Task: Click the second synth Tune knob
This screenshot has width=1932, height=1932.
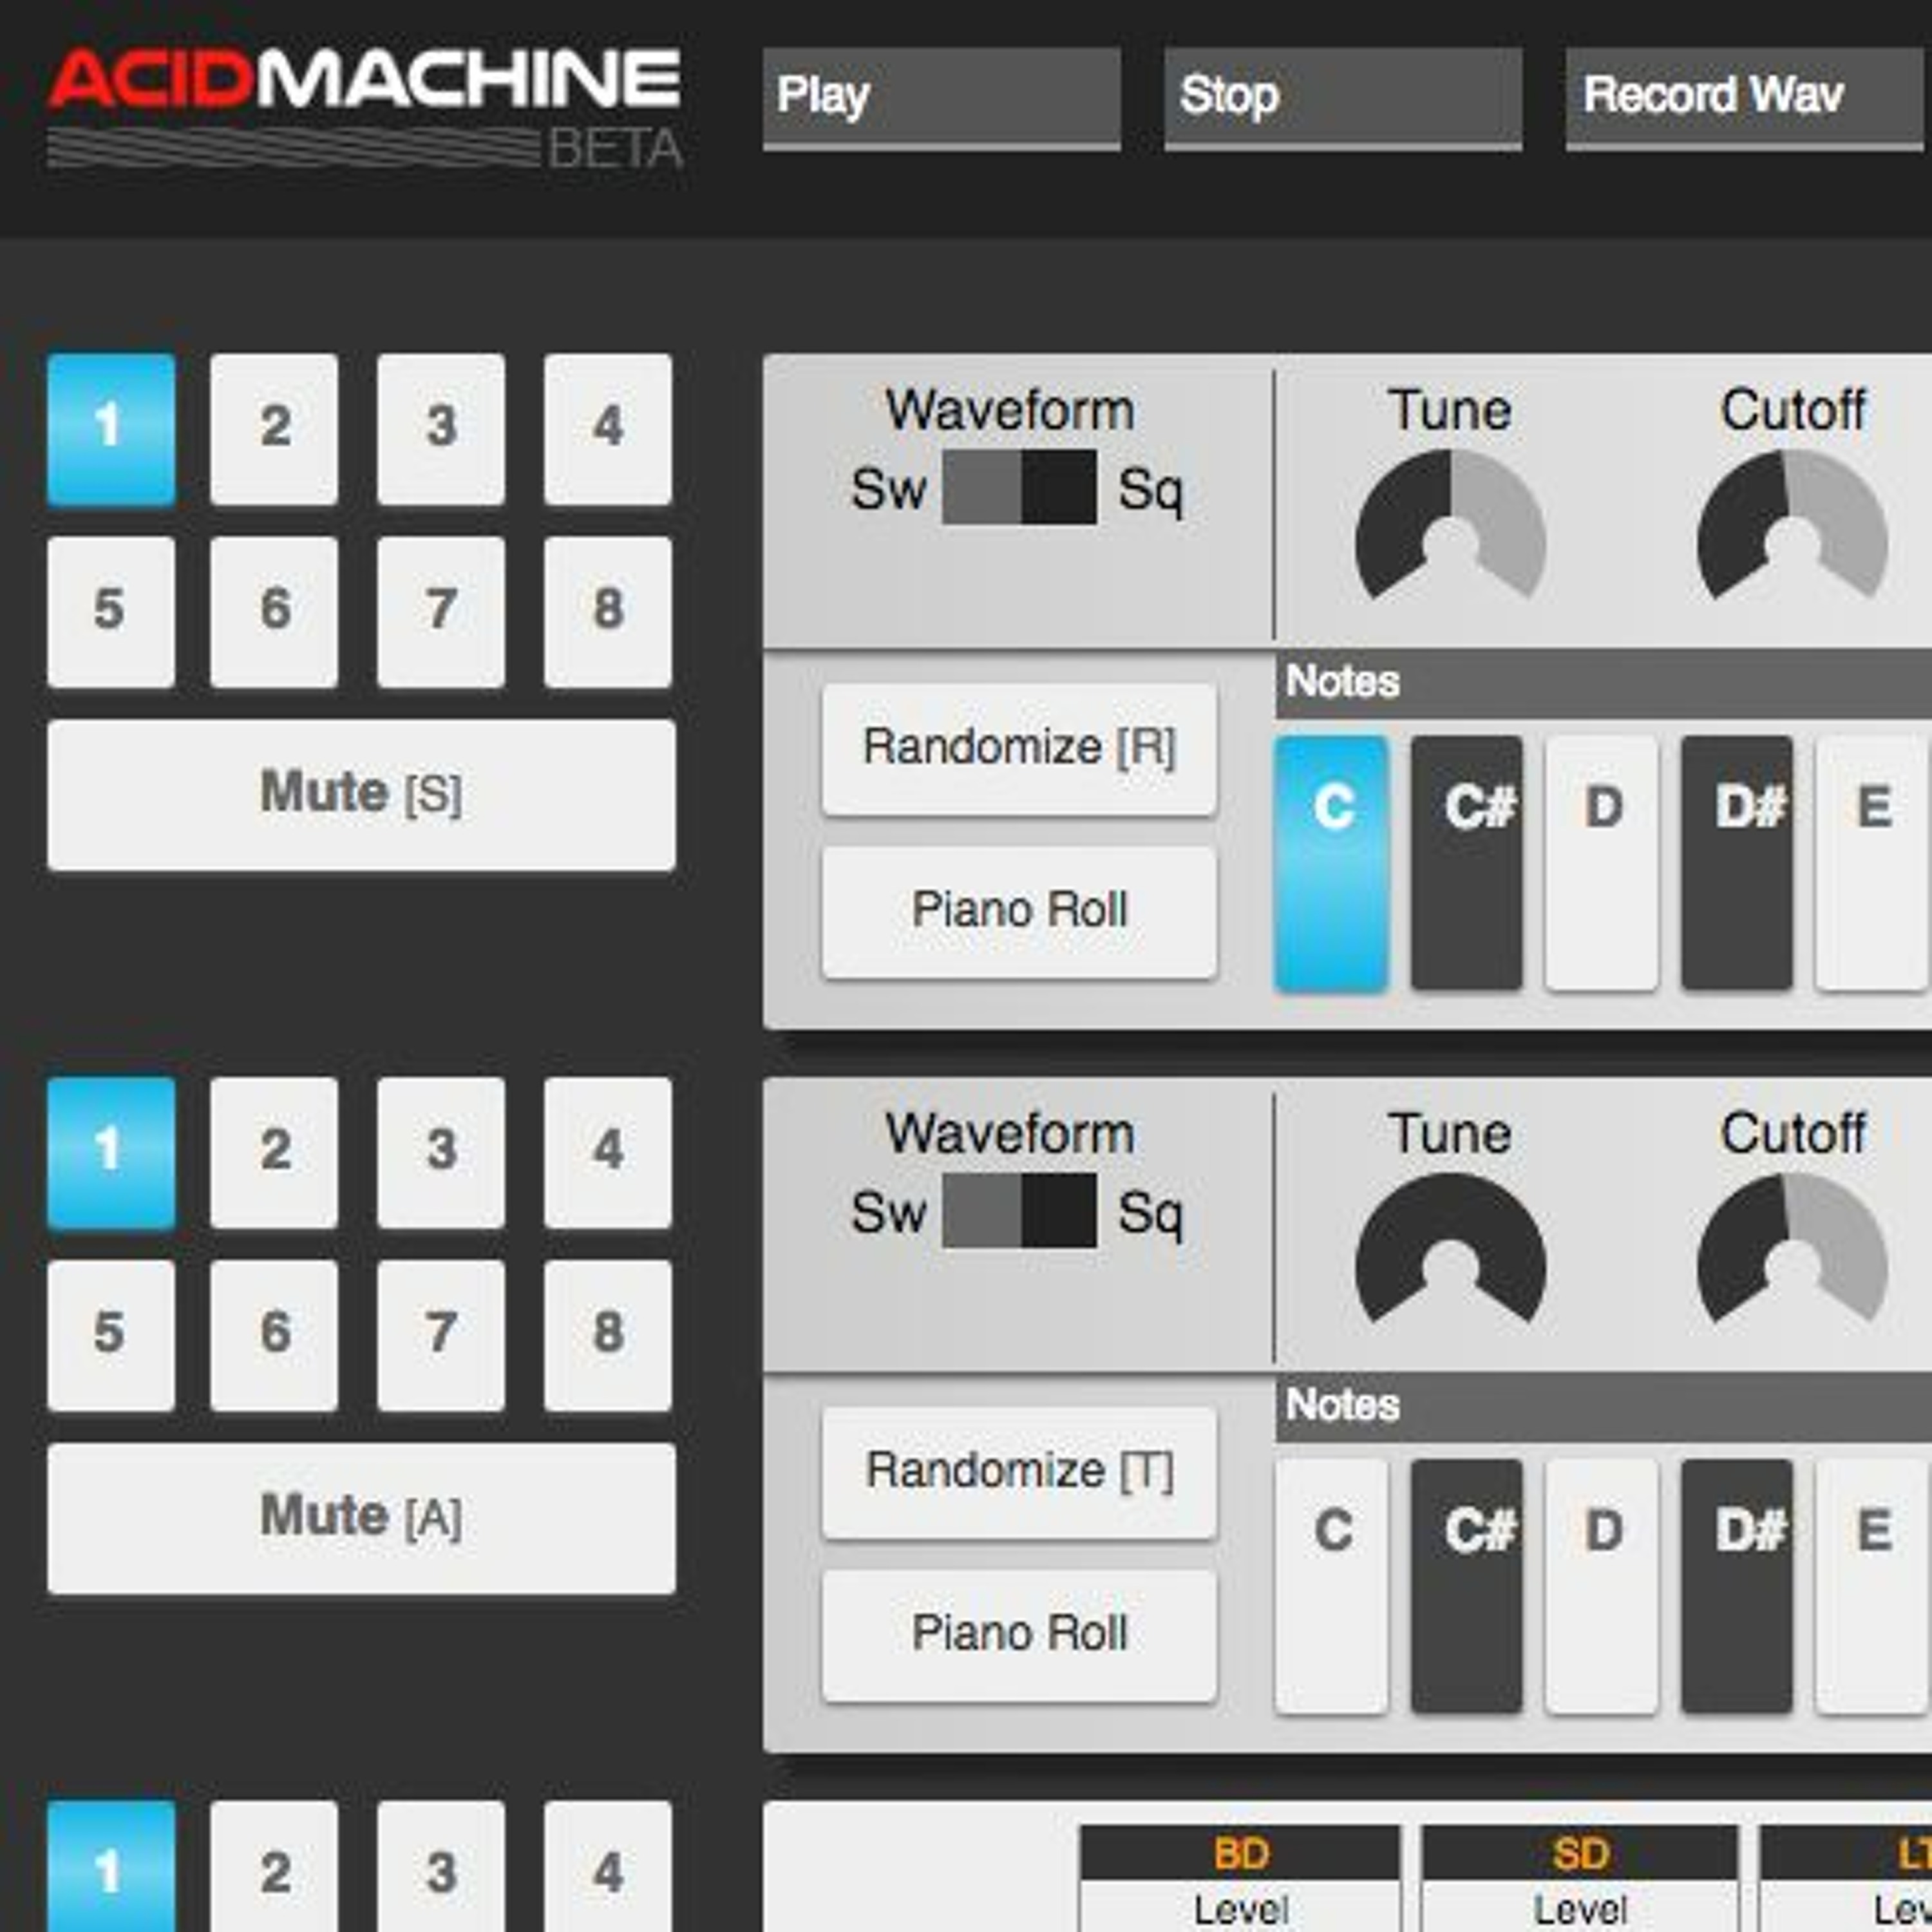Action: pyautogui.click(x=1450, y=1248)
